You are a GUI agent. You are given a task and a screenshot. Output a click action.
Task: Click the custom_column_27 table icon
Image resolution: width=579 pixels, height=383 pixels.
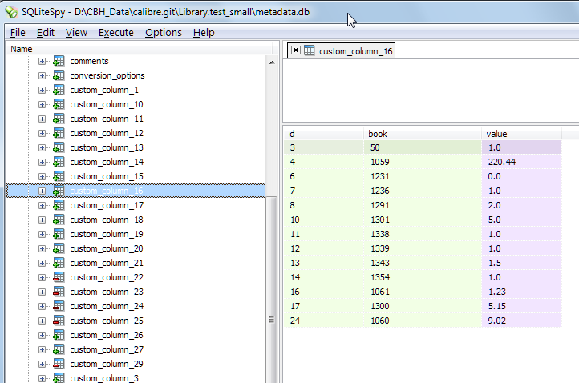point(59,349)
